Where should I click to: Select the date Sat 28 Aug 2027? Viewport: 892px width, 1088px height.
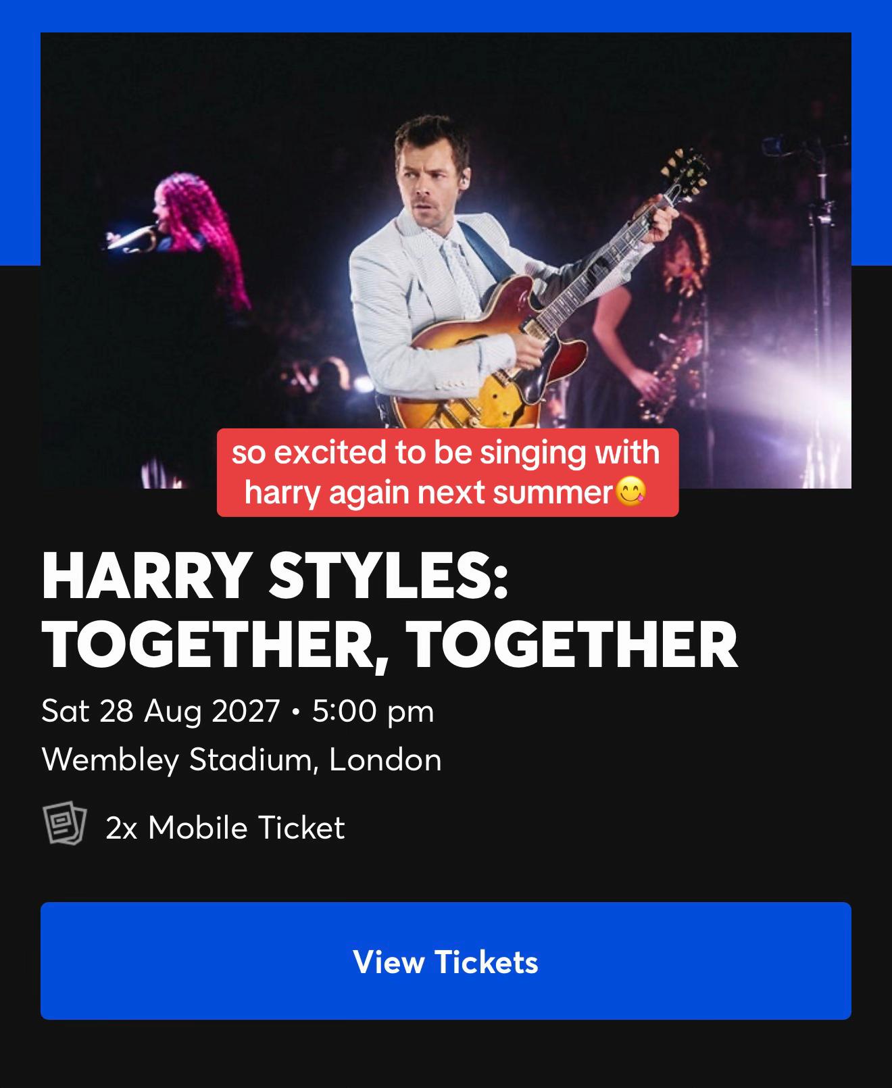pyautogui.click(x=161, y=711)
